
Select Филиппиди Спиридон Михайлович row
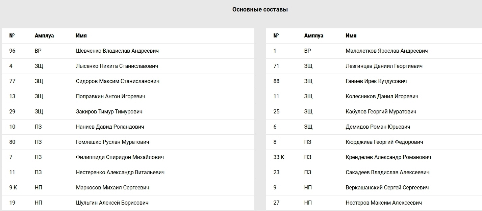pyautogui.click(x=128, y=157)
